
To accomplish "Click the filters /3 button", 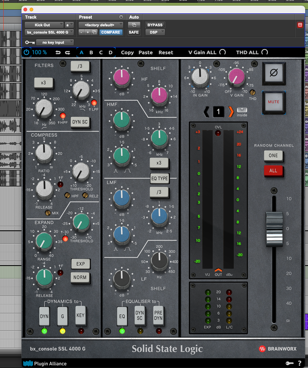I will (80, 66).
